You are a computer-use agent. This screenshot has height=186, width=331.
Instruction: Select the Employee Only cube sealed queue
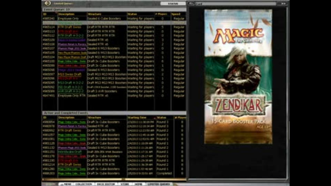(114, 19)
